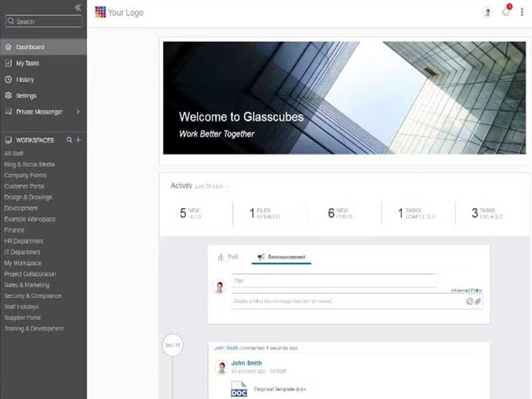Click the Settings gear icon
The width and height of the screenshot is (532, 399).
9,95
